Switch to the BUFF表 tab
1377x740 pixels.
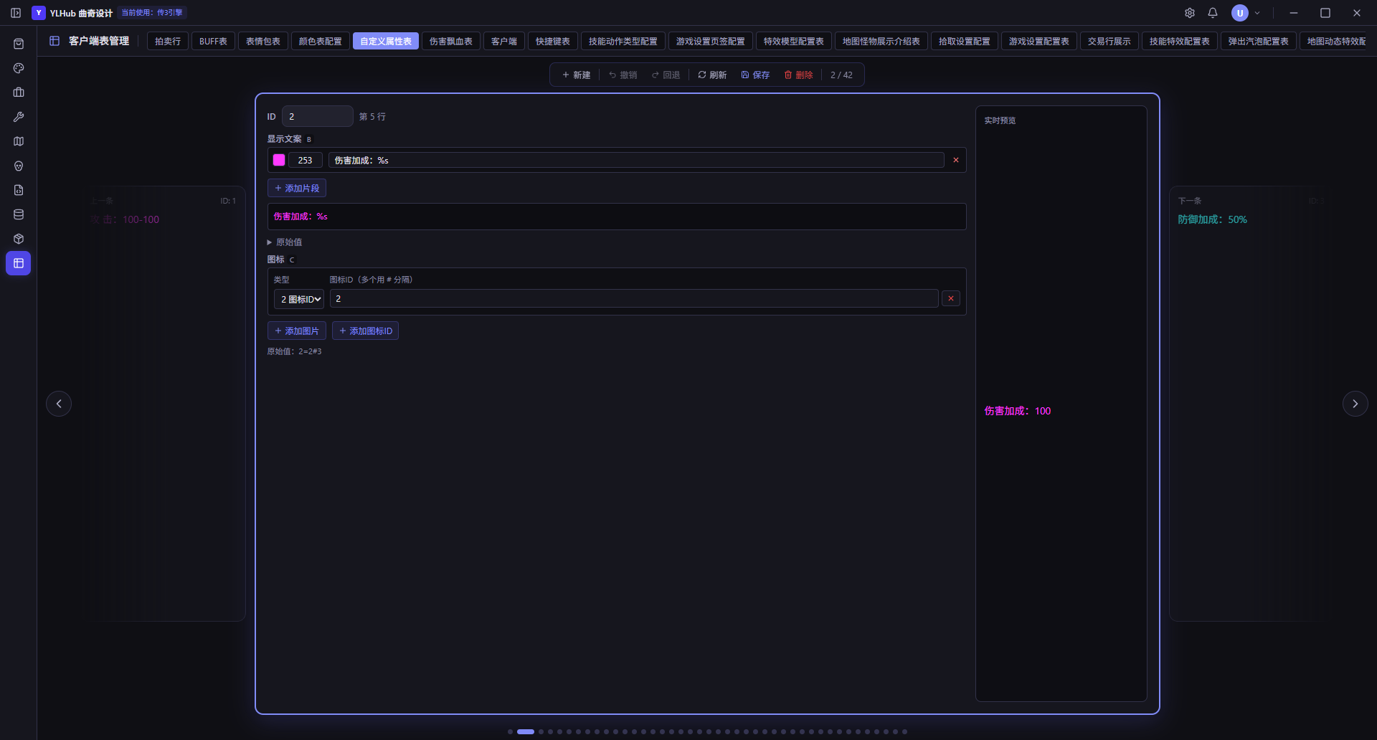[213, 42]
